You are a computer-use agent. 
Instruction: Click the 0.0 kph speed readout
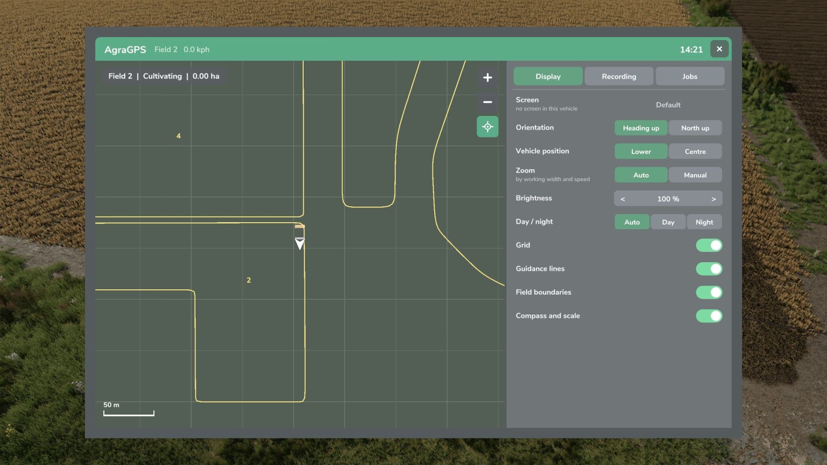[196, 50]
